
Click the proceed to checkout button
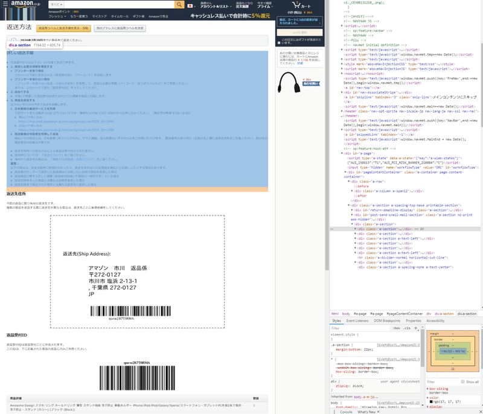click(299, 33)
